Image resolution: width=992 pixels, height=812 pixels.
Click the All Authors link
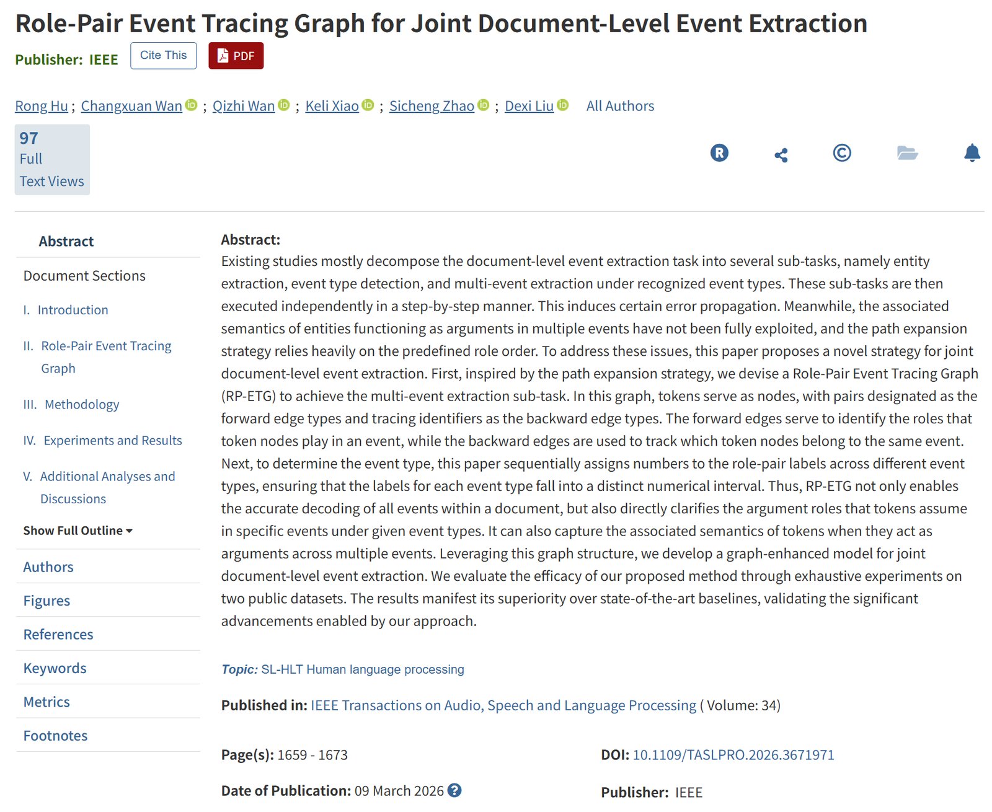tap(620, 106)
